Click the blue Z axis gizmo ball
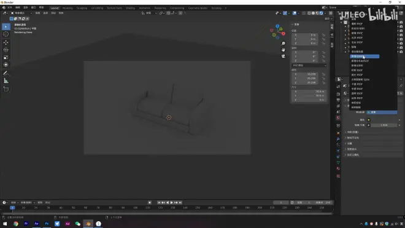The image size is (405, 228). (277, 26)
